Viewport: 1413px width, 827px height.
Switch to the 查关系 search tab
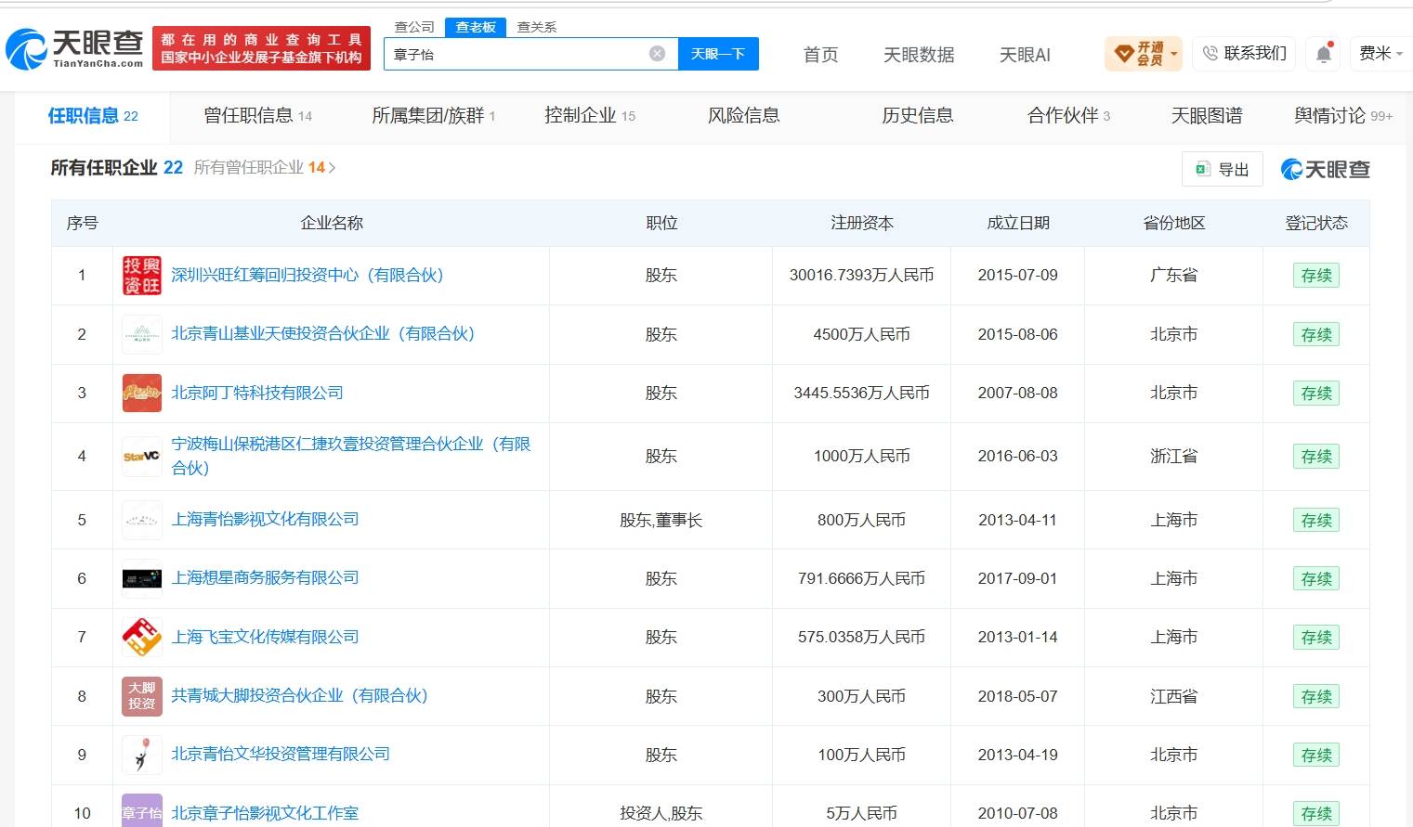pyautogui.click(x=537, y=27)
